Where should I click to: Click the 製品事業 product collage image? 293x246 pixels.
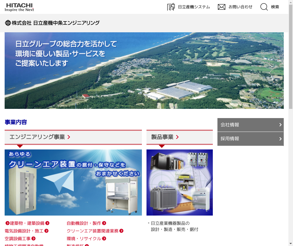180,182
